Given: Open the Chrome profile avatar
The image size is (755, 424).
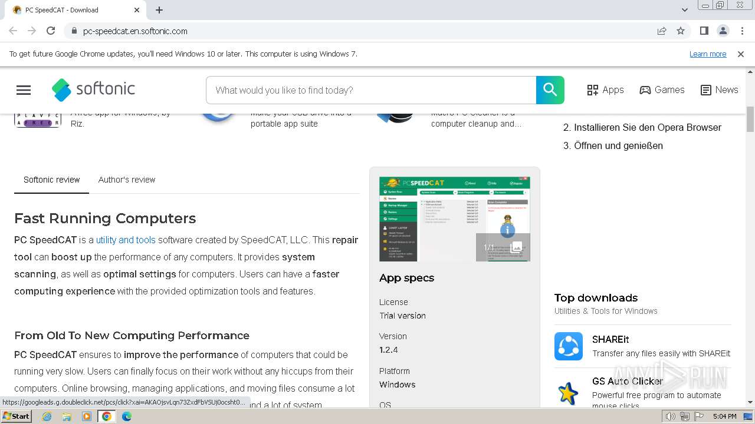Looking at the screenshot, I should [723, 31].
